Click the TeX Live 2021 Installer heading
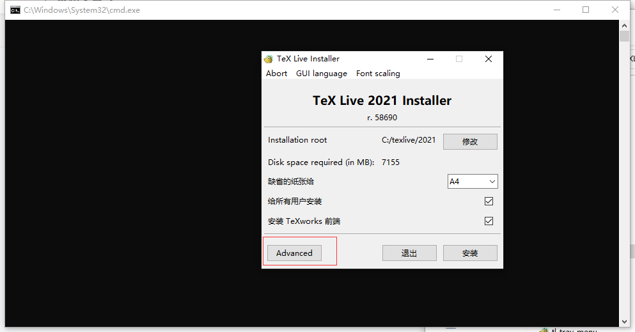Screen dimensions: 635x332 click(382, 100)
